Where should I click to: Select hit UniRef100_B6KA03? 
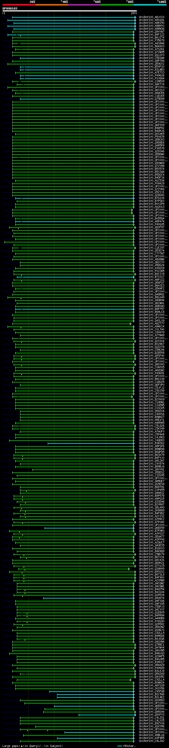coord(151,46)
